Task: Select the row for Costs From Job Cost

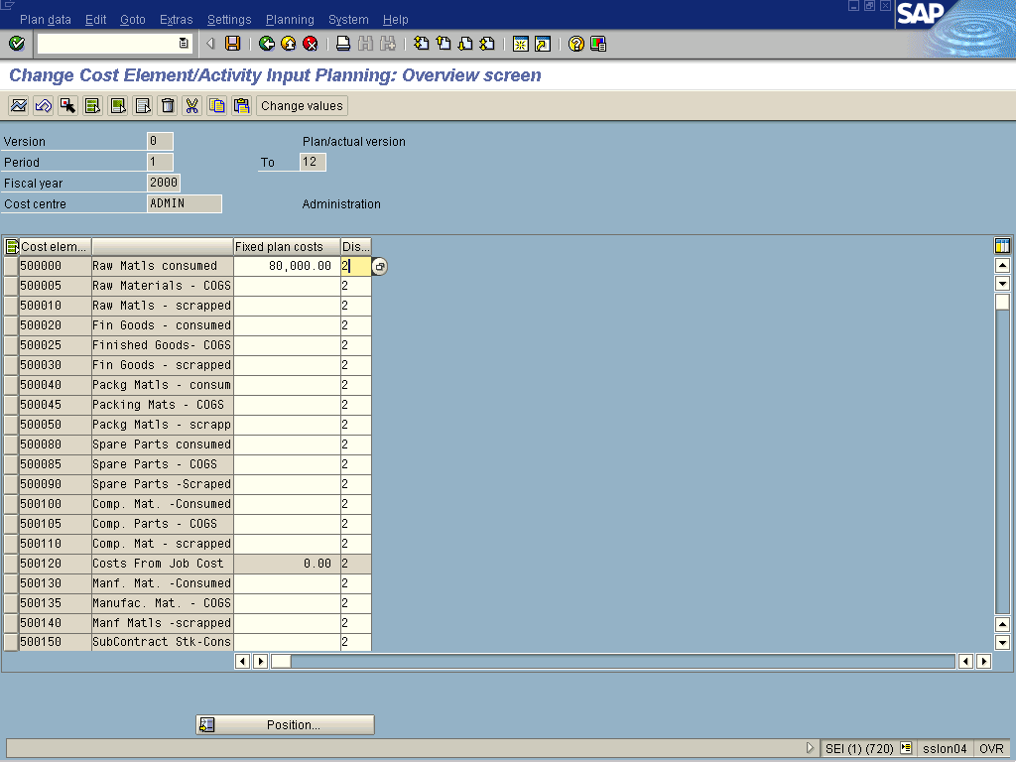Action: (x=11, y=564)
